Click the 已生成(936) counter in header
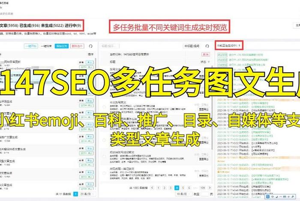The image size is (300, 201). point(30,25)
